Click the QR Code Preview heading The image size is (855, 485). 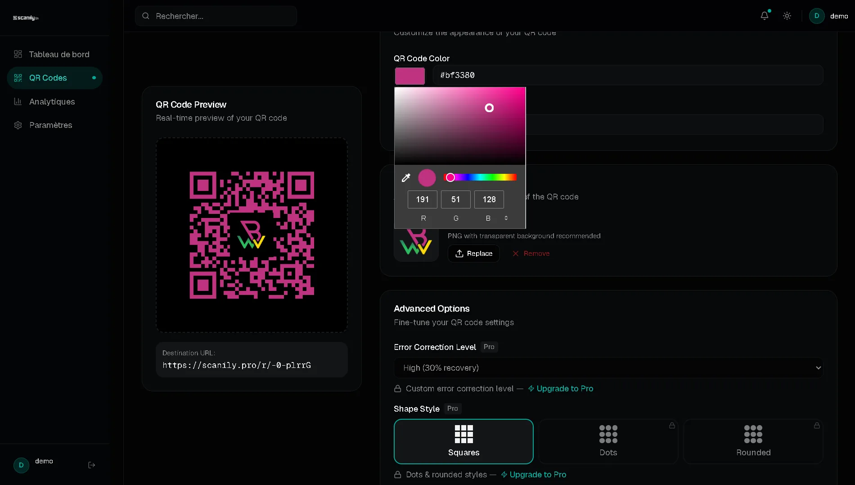(191, 104)
